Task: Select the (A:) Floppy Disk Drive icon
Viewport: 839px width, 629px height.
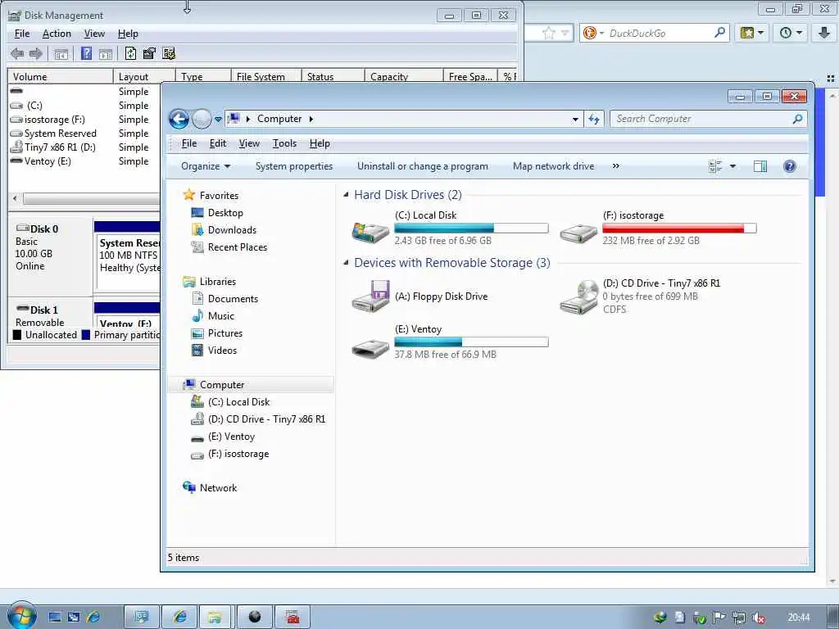Action: [x=370, y=296]
